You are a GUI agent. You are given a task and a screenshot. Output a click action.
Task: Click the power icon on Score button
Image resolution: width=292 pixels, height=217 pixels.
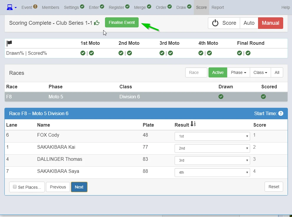pyautogui.click(x=215, y=23)
